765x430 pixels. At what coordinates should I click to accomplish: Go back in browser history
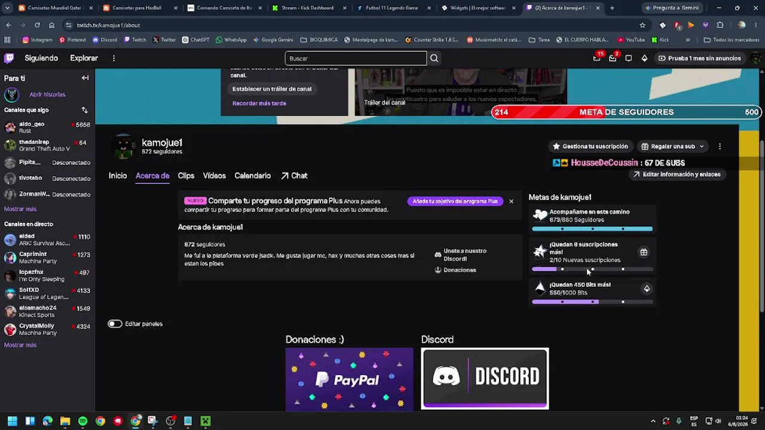tap(8, 25)
